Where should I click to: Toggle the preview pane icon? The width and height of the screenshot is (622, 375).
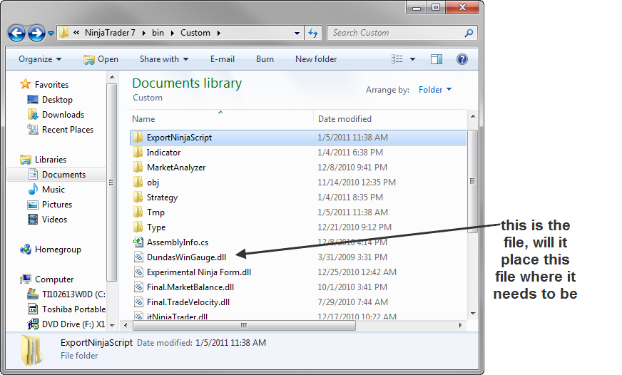437,59
